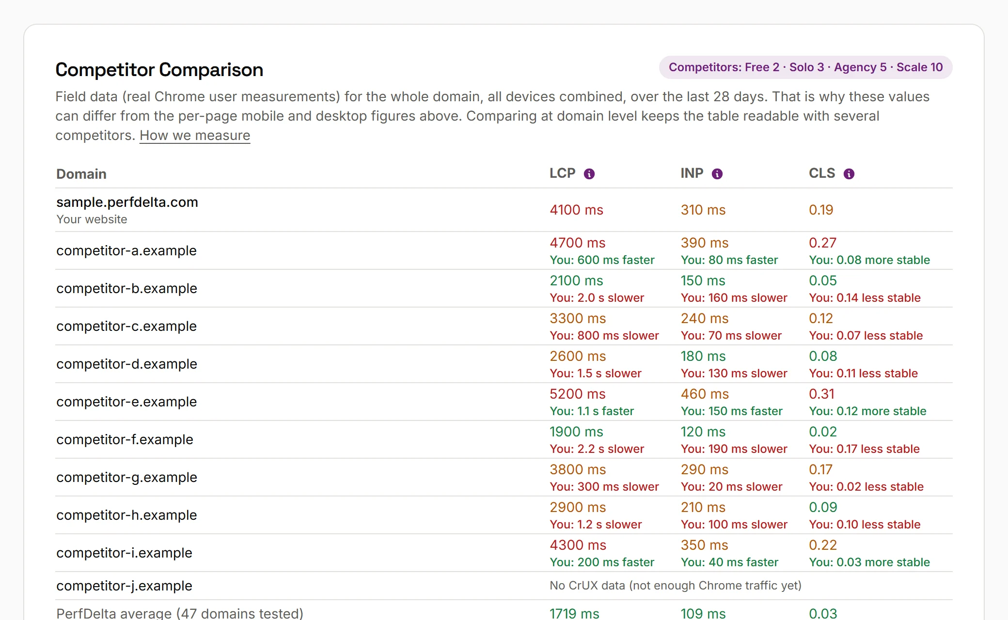This screenshot has height=620, width=1008.
Task: Click the 1900 ms LCP value
Action: [x=576, y=432]
